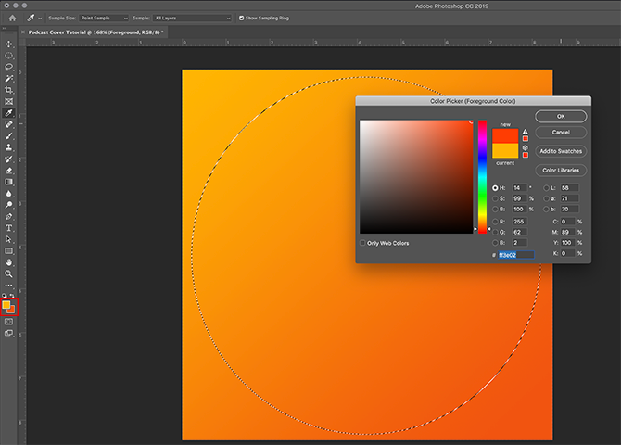The image size is (621, 445).
Task: Click the out-of-gamut warning triangle icon
Action: (x=526, y=132)
